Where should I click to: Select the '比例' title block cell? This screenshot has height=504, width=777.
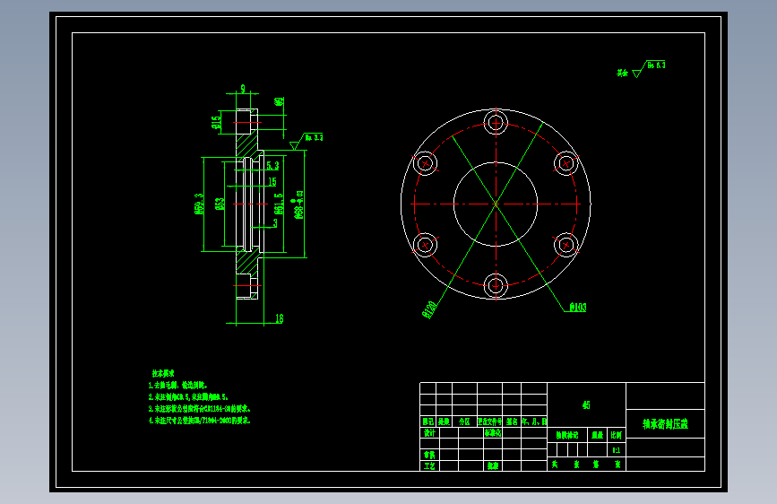pos(616,435)
